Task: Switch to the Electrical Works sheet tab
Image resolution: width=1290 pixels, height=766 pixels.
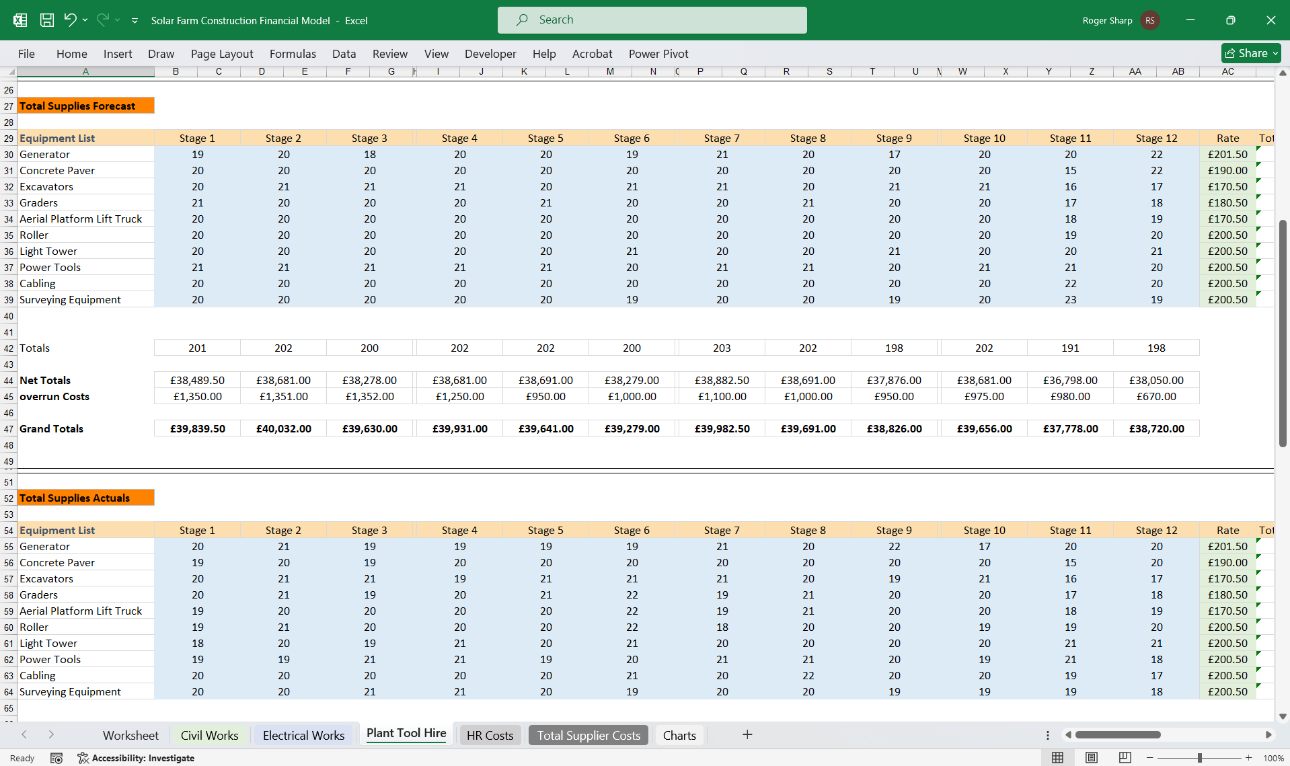Action: pyautogui.click(x=303, y=735)
